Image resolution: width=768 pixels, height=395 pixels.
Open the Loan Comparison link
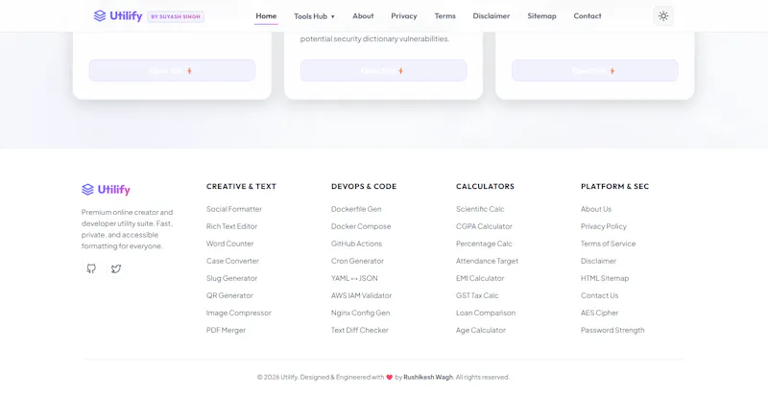click(x=486, y=313)
